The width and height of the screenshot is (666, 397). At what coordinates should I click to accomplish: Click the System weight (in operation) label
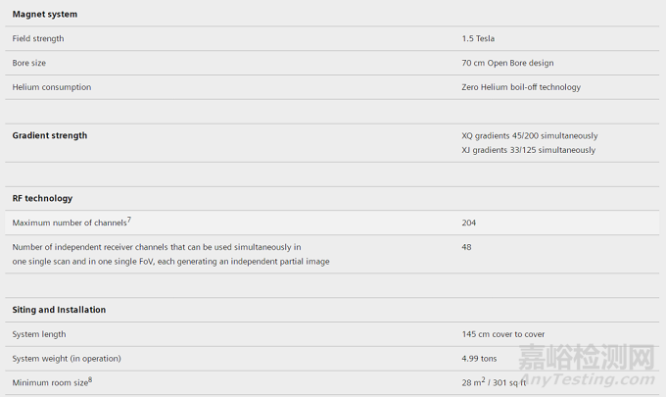pos(67,359)
